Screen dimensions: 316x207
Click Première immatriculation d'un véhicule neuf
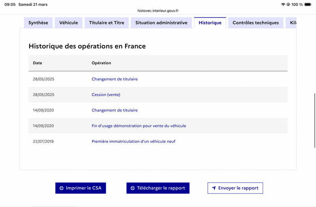(134, 141)
